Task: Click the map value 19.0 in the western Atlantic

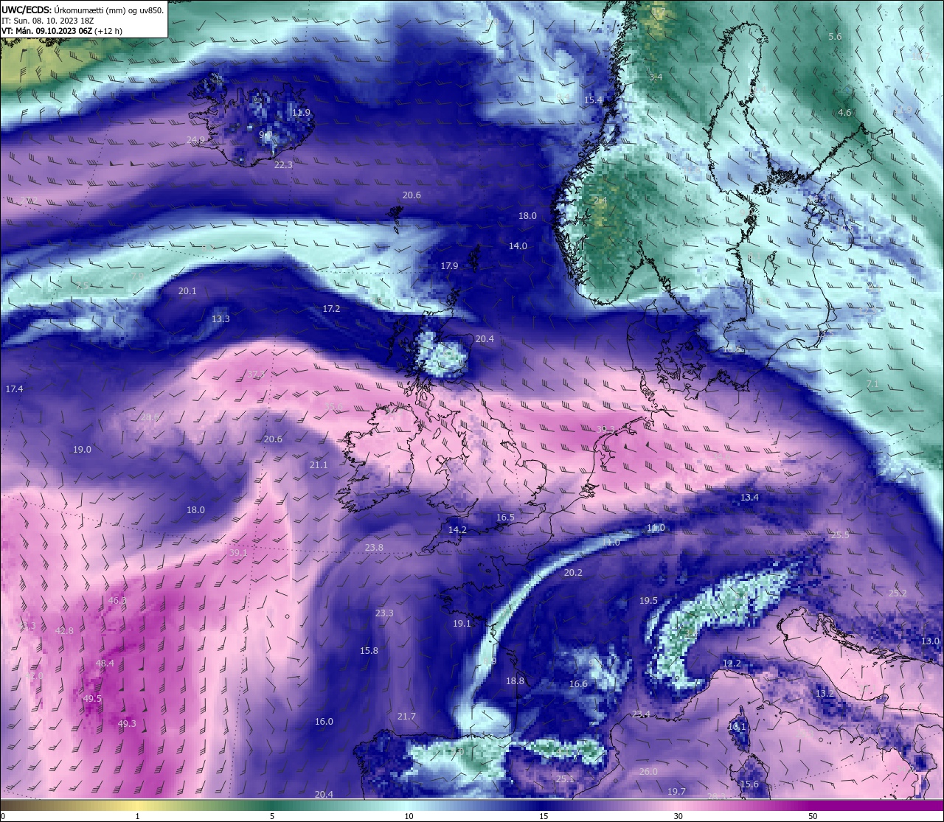Action: [82, 450]
